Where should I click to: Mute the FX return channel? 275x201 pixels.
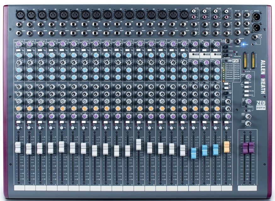point(227,121)
